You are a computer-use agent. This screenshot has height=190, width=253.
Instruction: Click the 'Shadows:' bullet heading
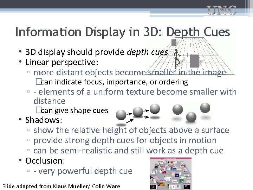(x=44, y=120)
